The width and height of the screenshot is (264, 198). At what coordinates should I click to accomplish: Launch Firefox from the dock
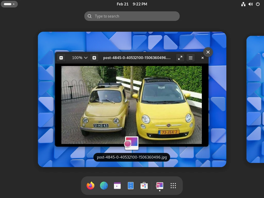point(90,186)
